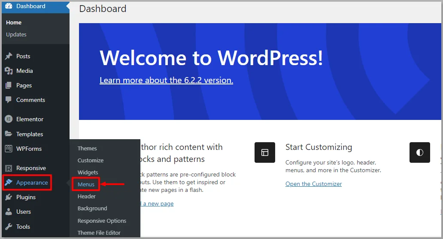Click the Responsive theme icon
This screenshot has width=443, height=239.
click(9, 168)
